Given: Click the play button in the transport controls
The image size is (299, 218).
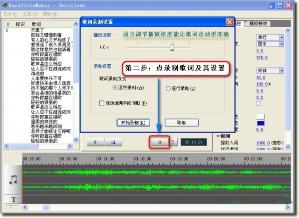Looking at the screenshot, I should (95, 142).
